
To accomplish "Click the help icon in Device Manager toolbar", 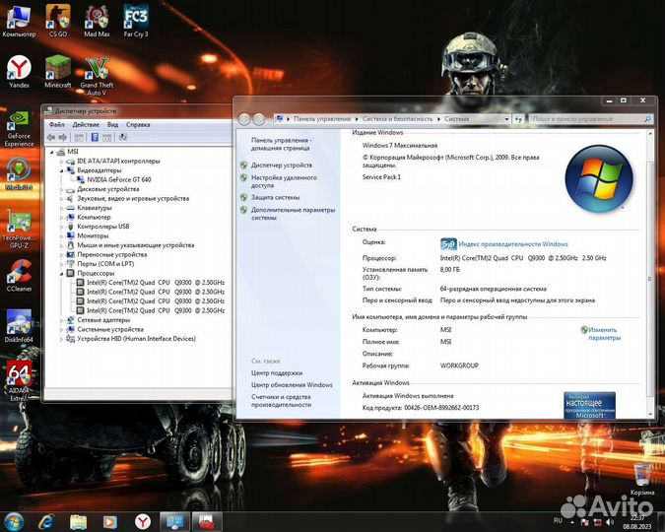I will click(95, 137).
